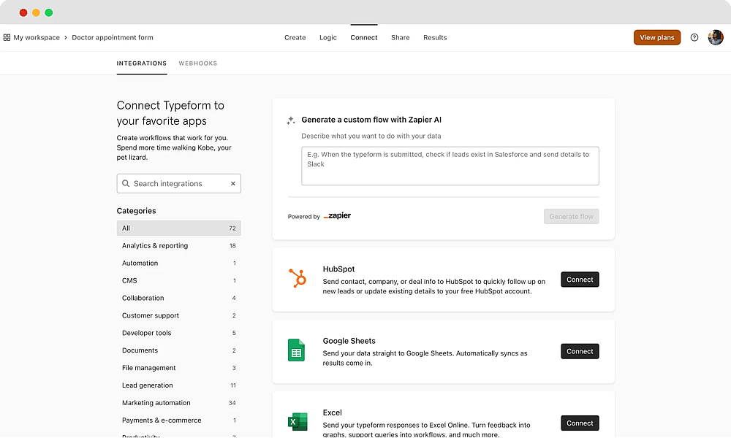Filter by Marketing automation category

click(178, 403)
